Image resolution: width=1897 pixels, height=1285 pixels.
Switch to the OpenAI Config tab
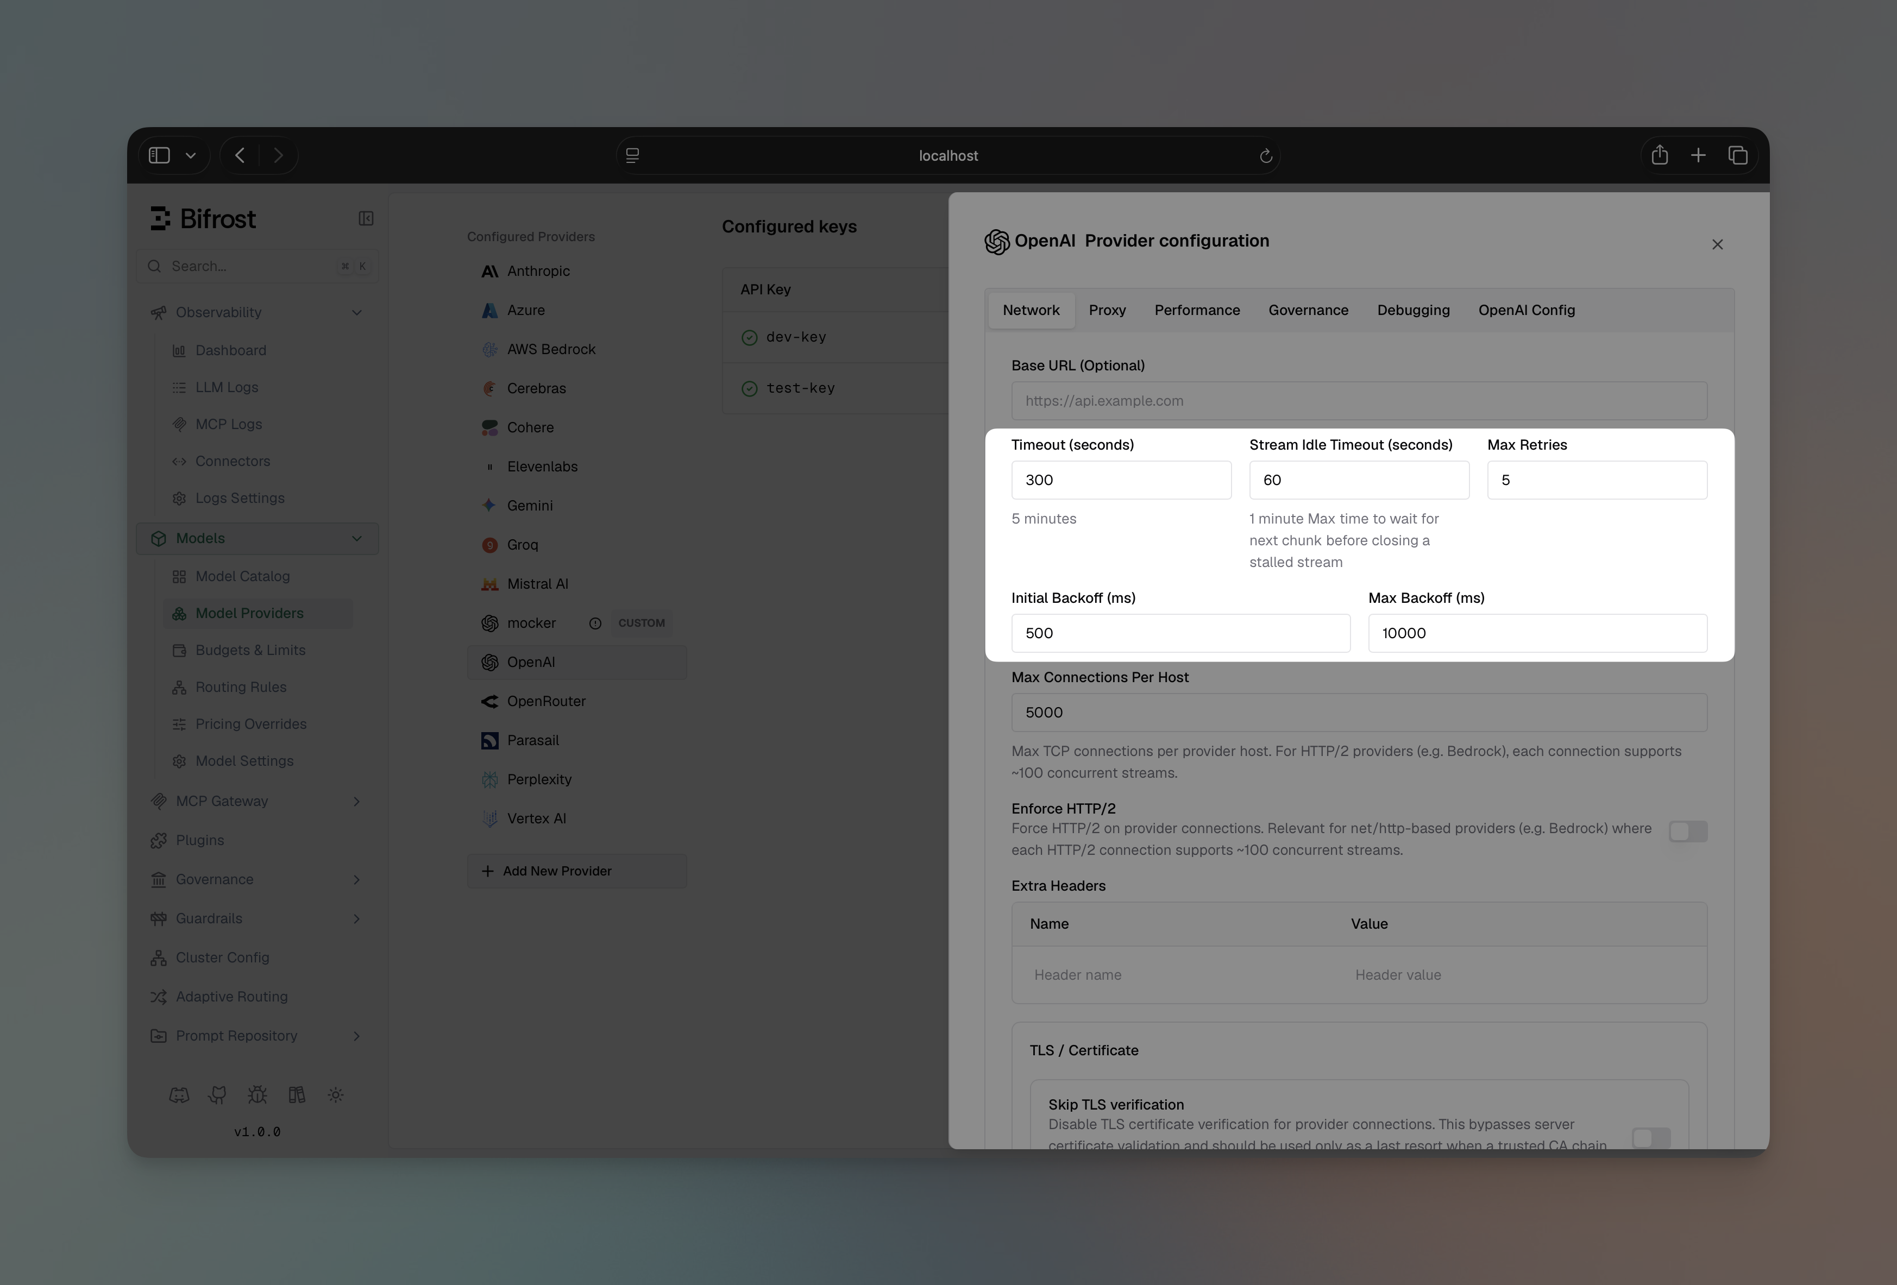(1527, 310)
